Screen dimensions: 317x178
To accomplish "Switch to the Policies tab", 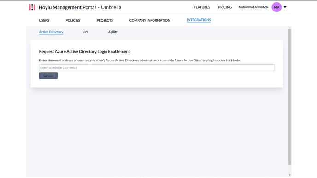I will coord(73,20).
